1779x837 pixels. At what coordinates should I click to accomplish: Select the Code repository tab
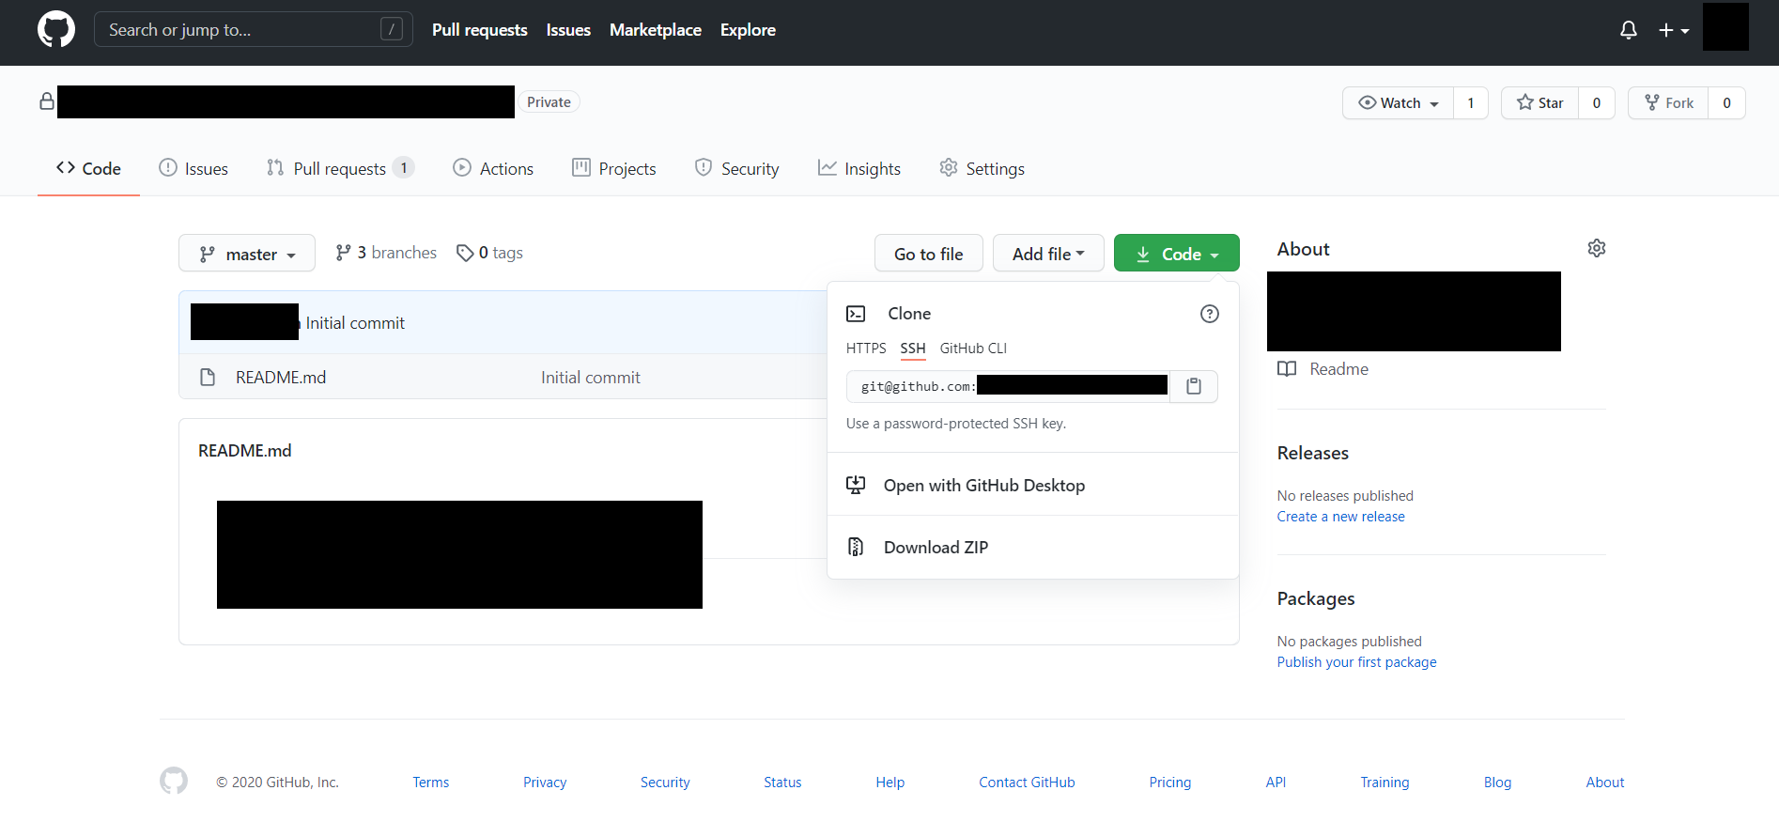pos(88,168)
